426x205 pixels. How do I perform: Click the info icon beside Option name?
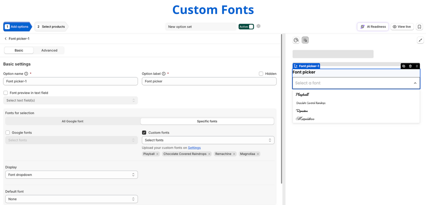tap(26, 74)
